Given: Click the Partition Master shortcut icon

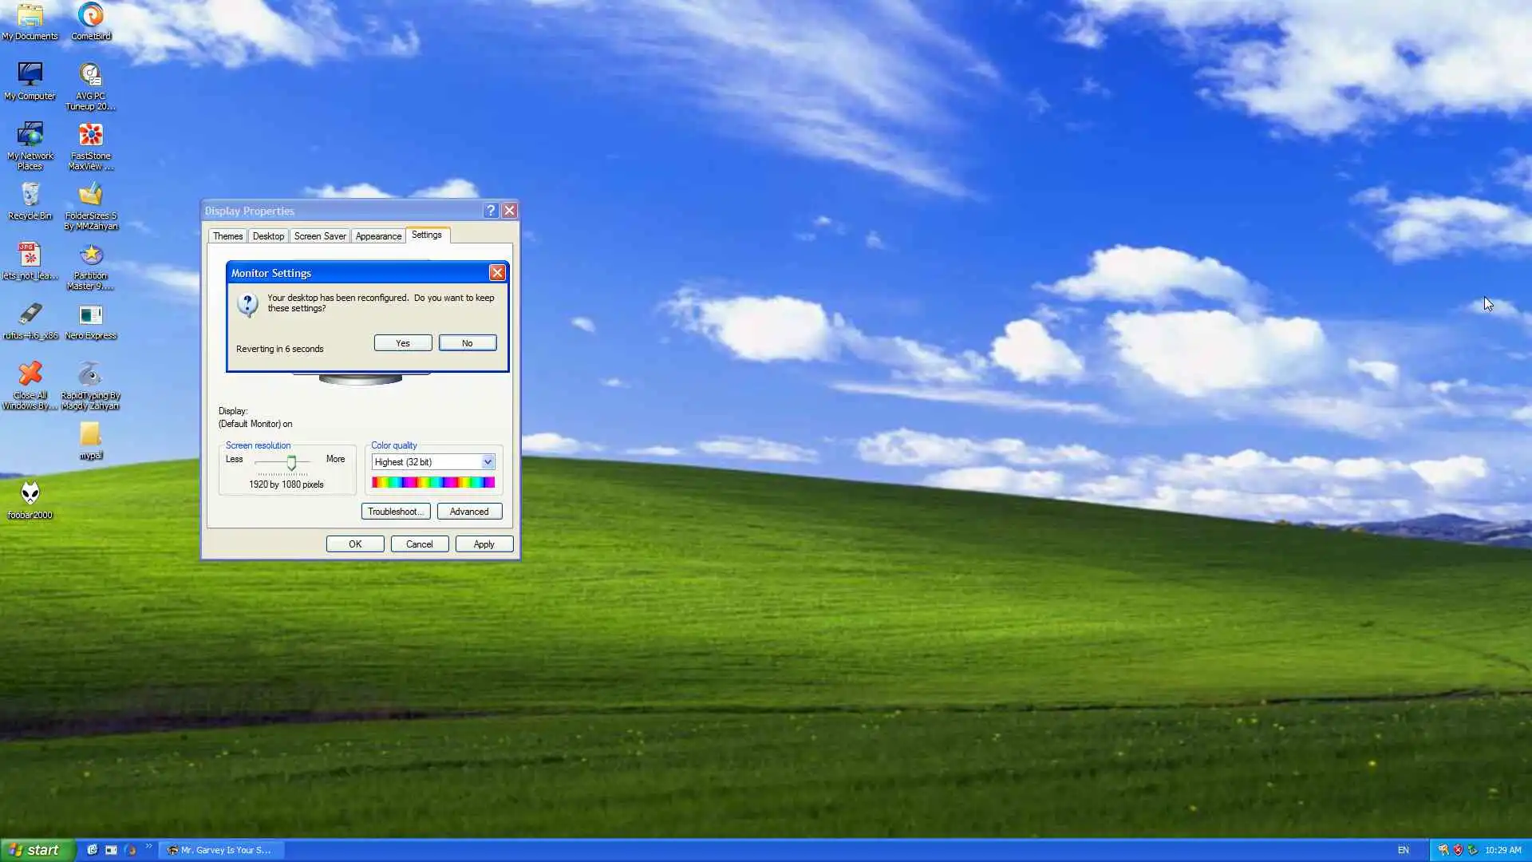Looking at the screenshot, I should [90, 255].
